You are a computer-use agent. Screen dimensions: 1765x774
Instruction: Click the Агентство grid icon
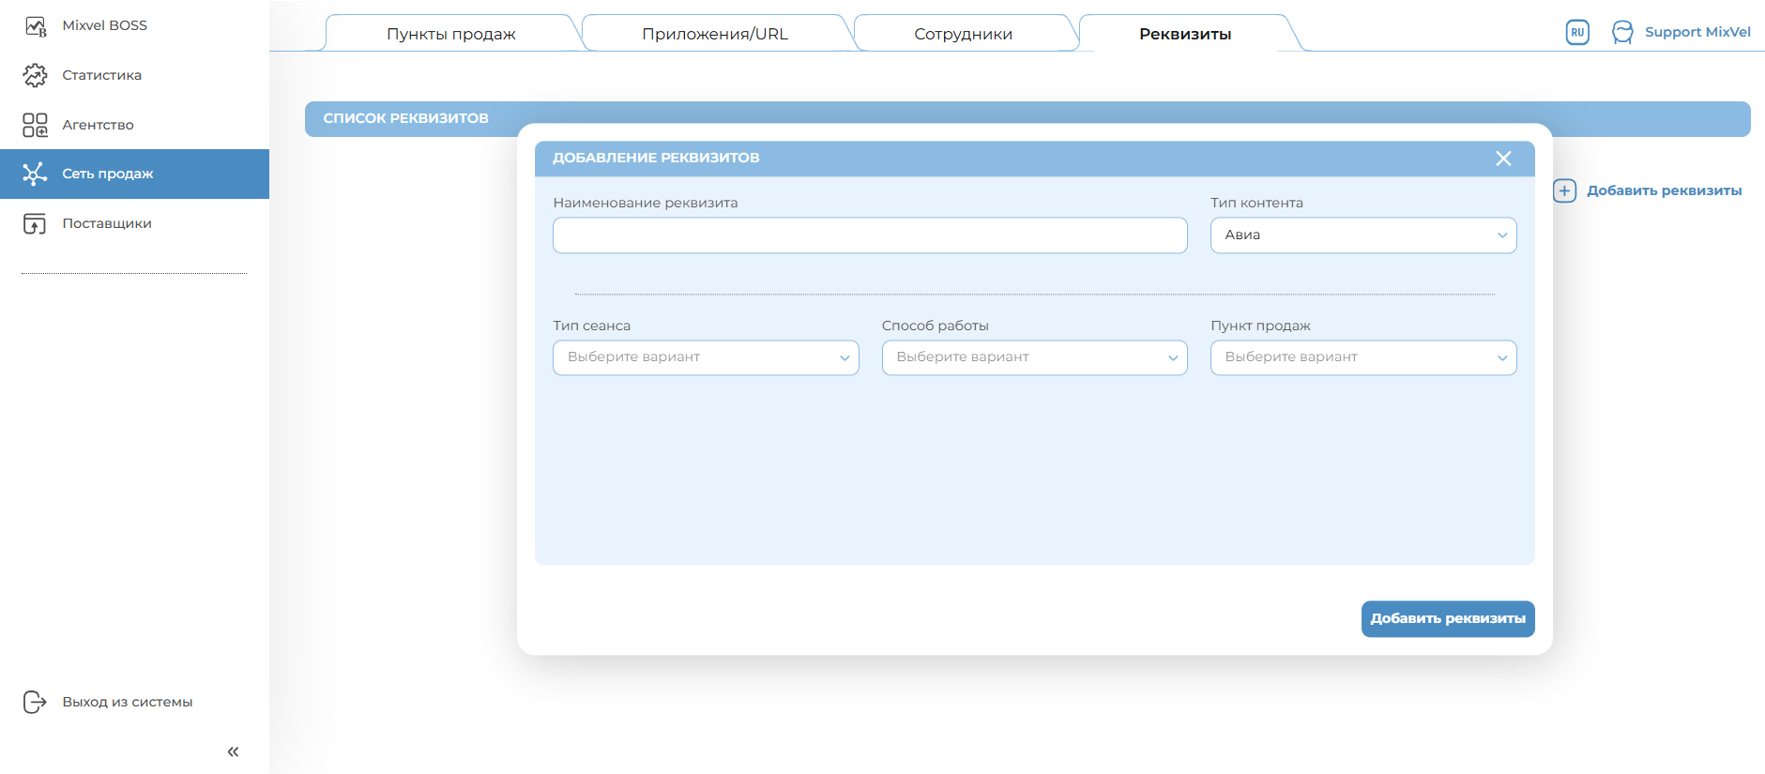(36, 125)
